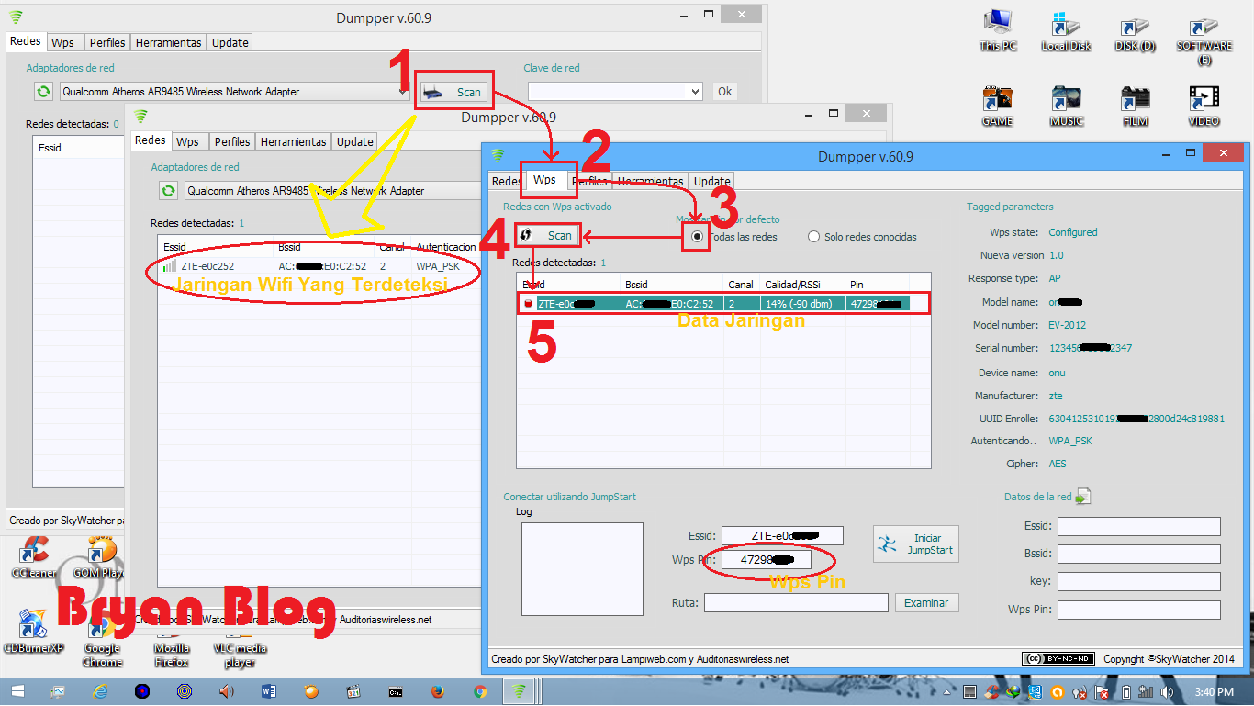Refresh adapters icon in back Dumpper window
Image resolution: width=1254 pixels, height=706 pixels.
coord(43,91)
